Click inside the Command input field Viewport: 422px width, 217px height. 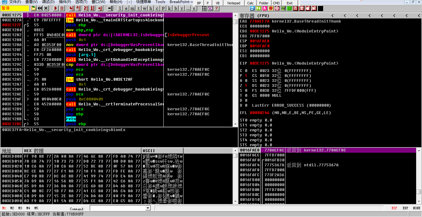(x=117, y=208)
